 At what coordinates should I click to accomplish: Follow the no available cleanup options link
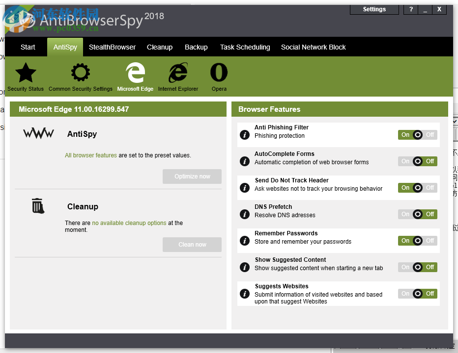point(129,223)
